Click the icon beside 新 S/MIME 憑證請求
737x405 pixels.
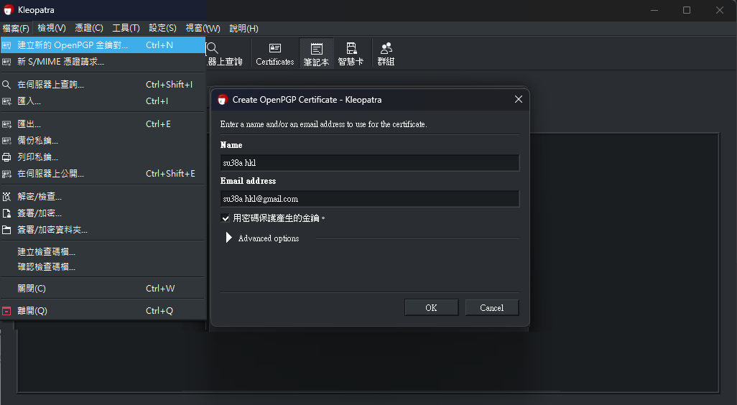[6, 62]
